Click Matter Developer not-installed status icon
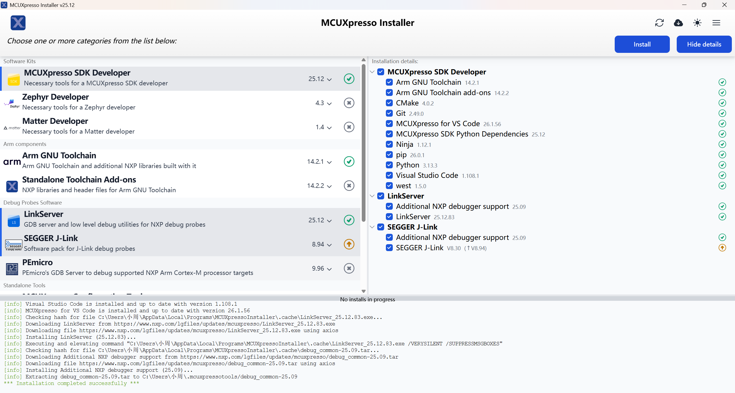The width and height of the screenshot is (735, 393). point(349,127)
